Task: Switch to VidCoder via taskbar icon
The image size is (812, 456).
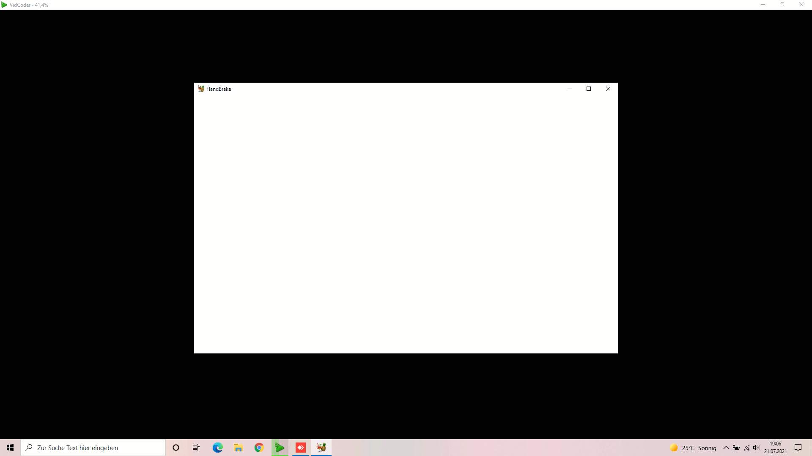Action: (280, 448)
